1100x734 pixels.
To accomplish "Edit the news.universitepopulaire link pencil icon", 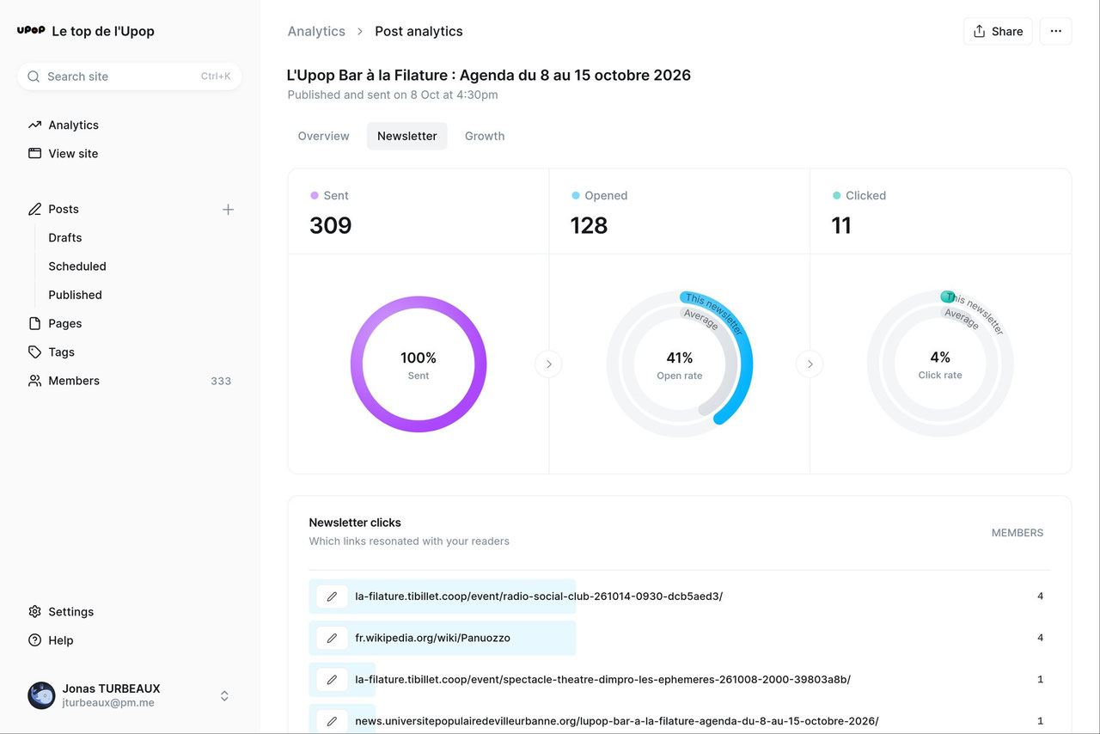I will coord(332,720).
